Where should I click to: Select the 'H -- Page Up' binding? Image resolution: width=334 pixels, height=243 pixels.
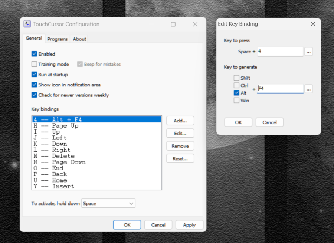97,126
